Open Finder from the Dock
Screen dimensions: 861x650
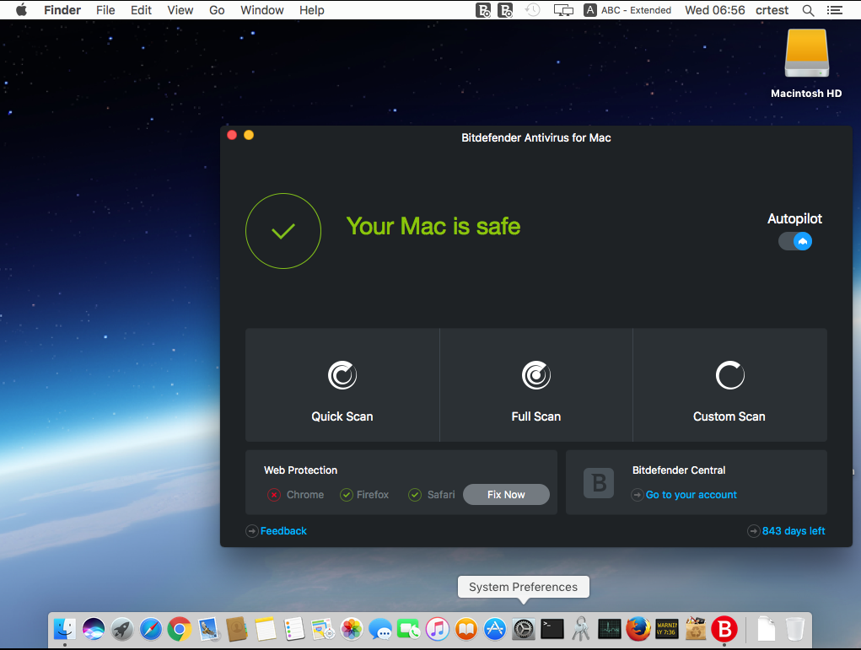(x=65, y=629)
